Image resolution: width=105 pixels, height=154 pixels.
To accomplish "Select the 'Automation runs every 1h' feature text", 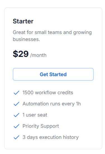I will pos(52,104).
